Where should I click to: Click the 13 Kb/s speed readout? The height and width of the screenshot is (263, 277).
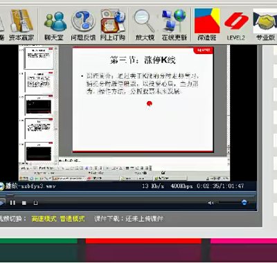tap(153, 186)
